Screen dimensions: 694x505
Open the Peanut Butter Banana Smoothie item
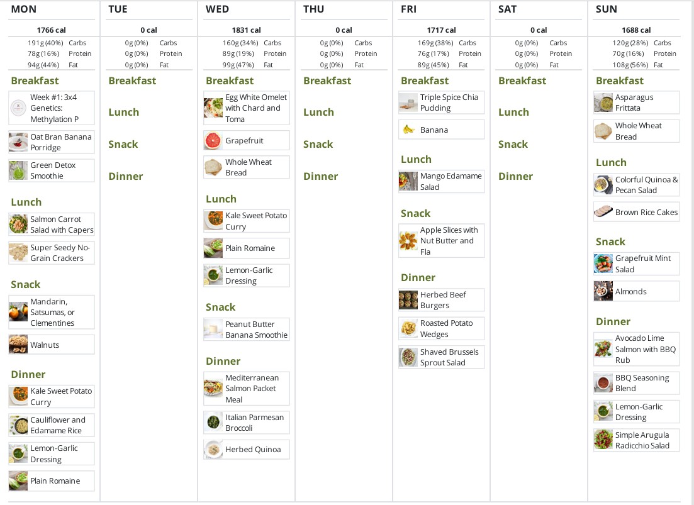tap(256, 330)
